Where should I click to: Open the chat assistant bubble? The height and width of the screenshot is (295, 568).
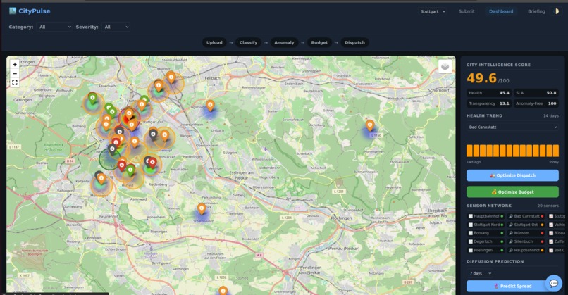[x=553, y=283]
